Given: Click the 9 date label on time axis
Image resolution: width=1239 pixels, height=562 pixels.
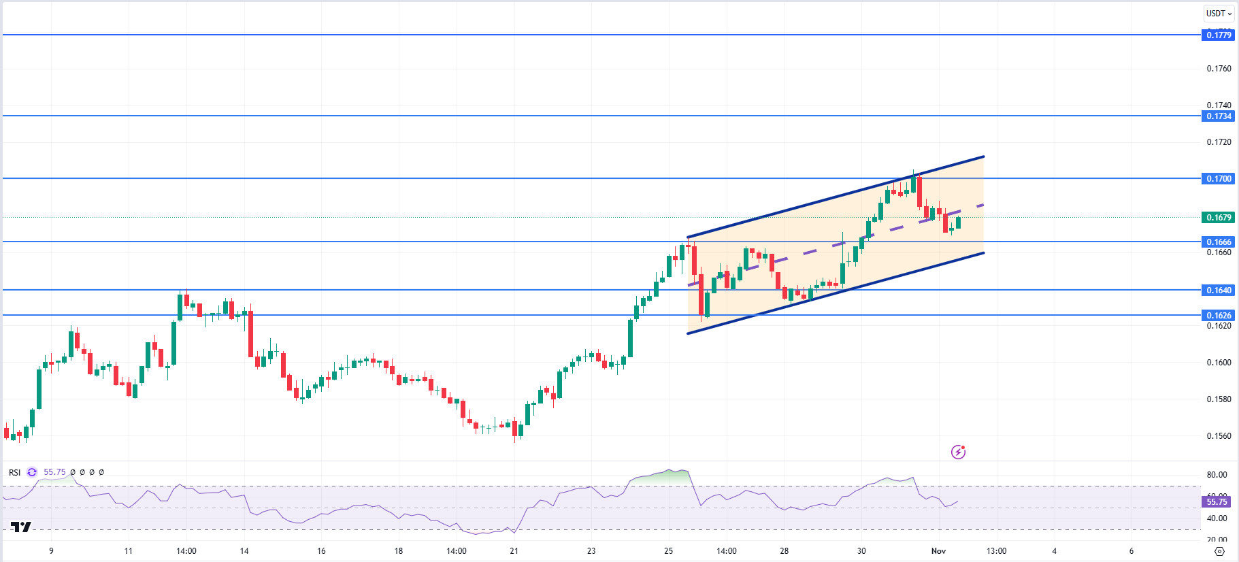Looking at the screenshot, I should coord(51,551).
